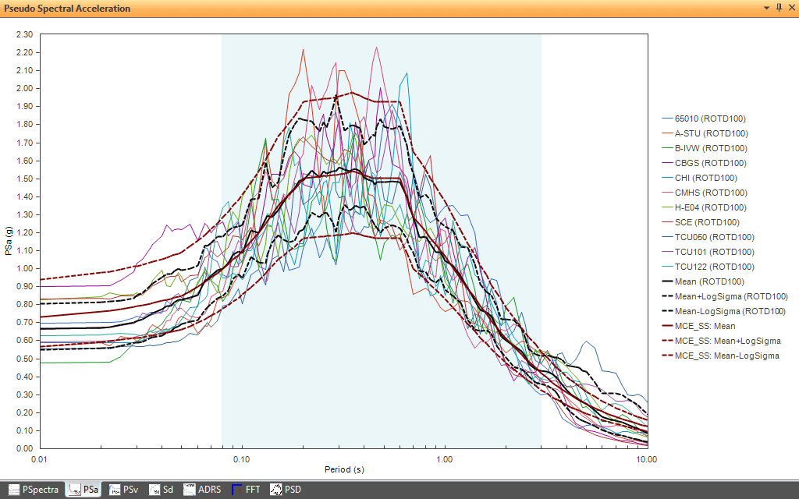Switch to the FFT tab
This screenshot has width=799, height=499.
pos(246,489)
